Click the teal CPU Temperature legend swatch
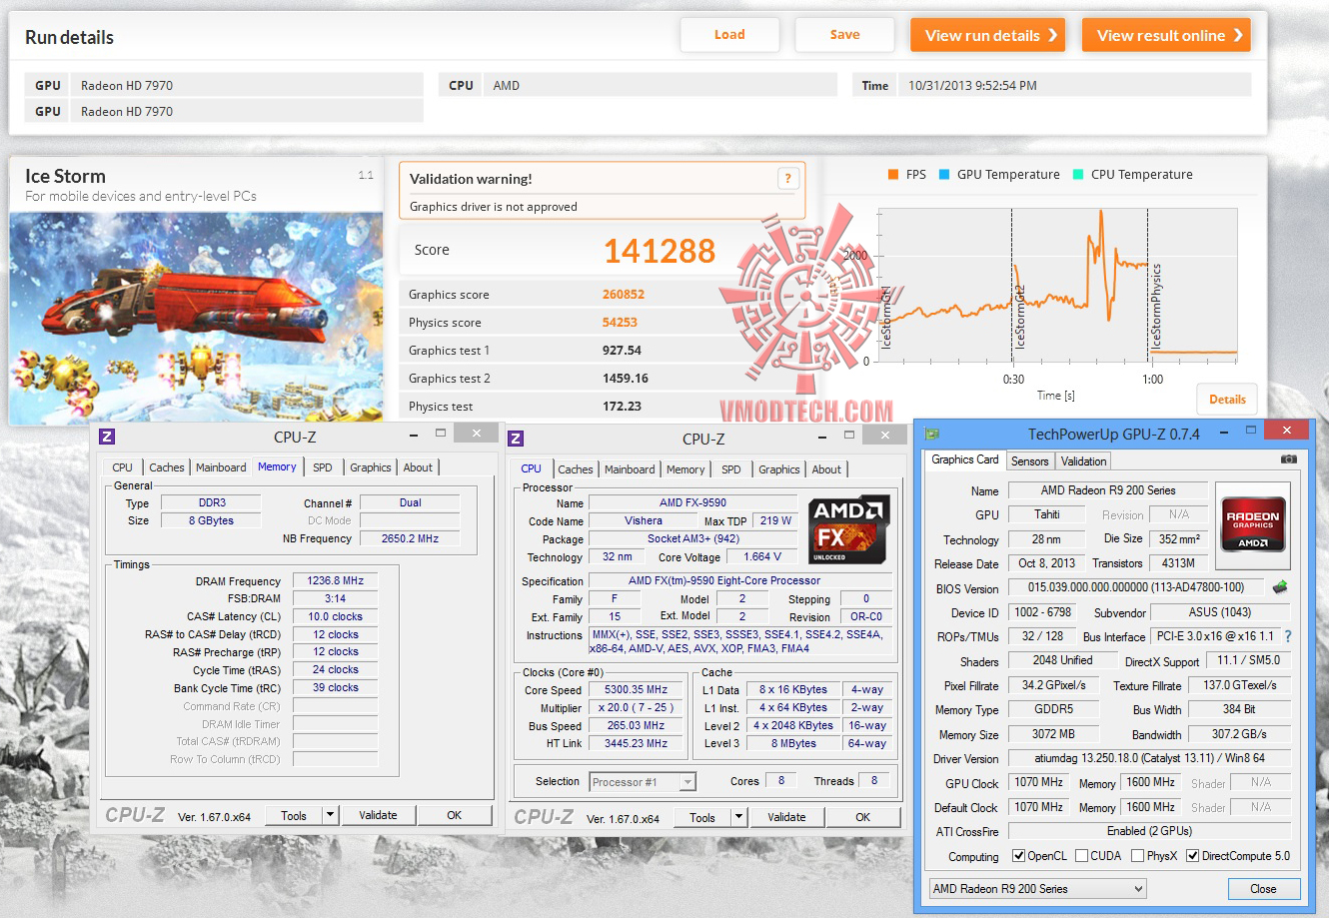This screenshot has height=918, width=1329. [1078, 174]
